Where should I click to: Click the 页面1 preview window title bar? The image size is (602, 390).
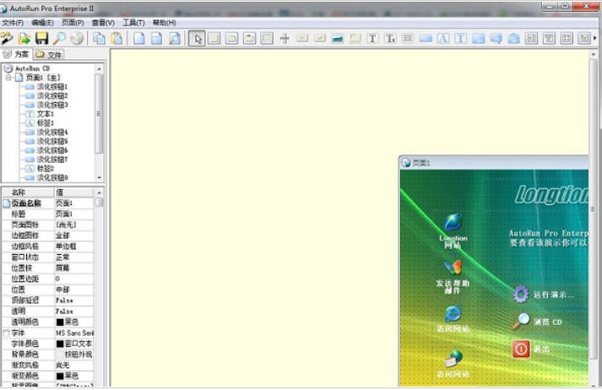point(494,163)
